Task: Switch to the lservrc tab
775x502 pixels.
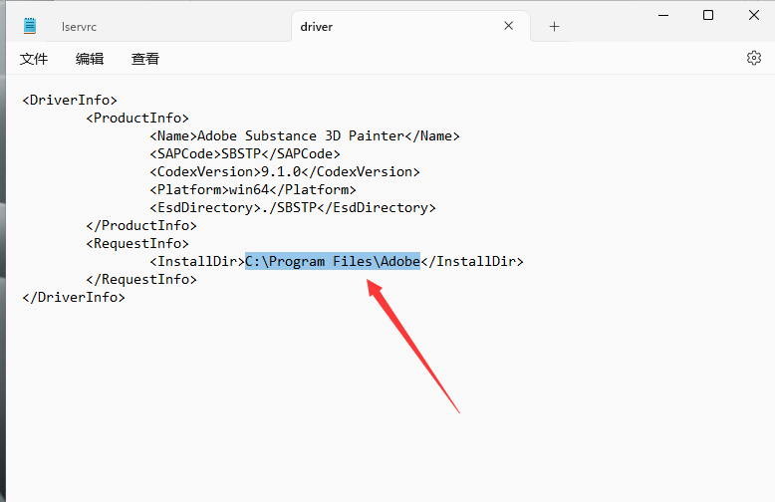Action: point(79,27)
